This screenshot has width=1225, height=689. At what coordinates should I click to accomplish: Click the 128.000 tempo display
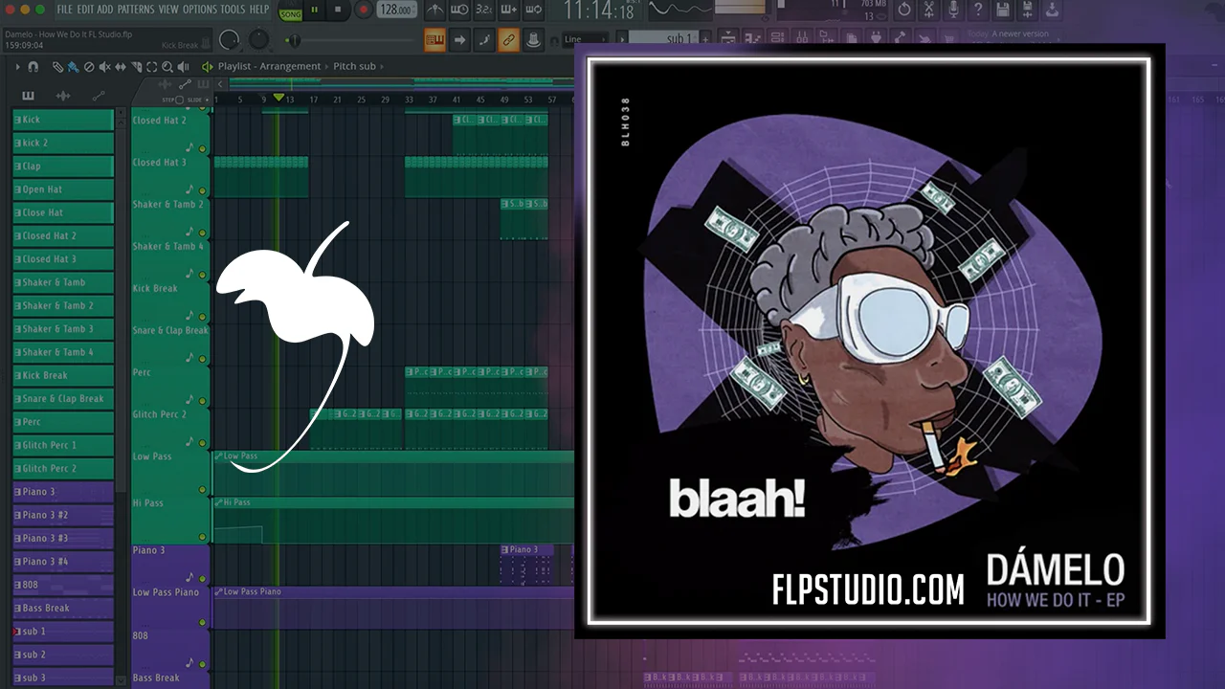[396, 11]
